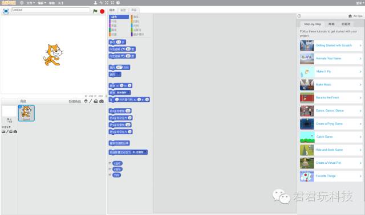This screenshot has width=365, height=215.
Task: Open the Make Music tutorial
Action: click(331, 85)
